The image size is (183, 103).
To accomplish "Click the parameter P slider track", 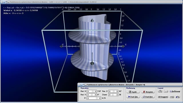I will tap(94, 98).
